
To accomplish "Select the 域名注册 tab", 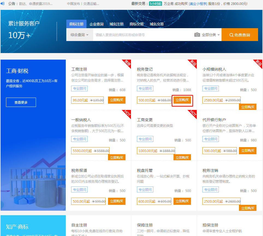I will (116, 24).
